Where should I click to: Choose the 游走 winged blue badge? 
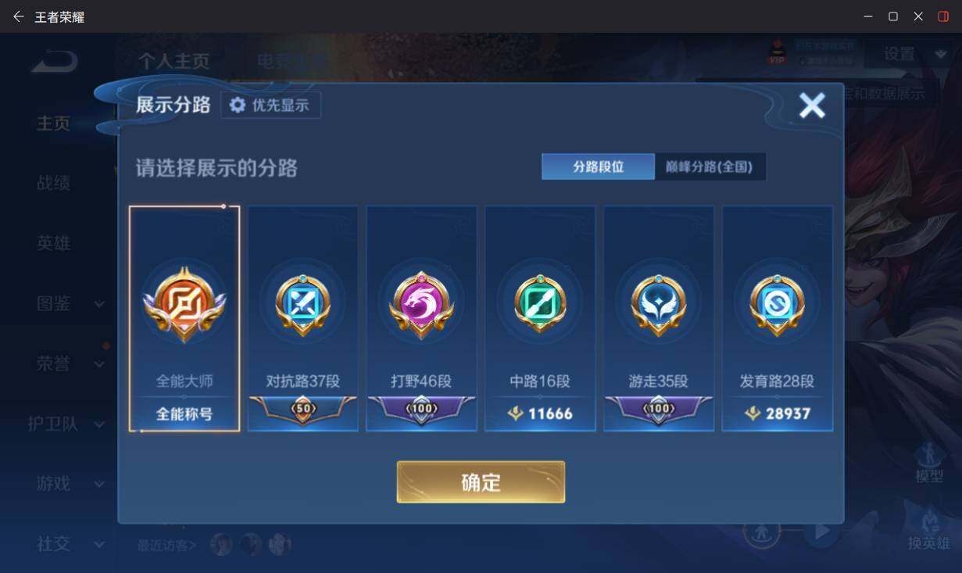659,304
